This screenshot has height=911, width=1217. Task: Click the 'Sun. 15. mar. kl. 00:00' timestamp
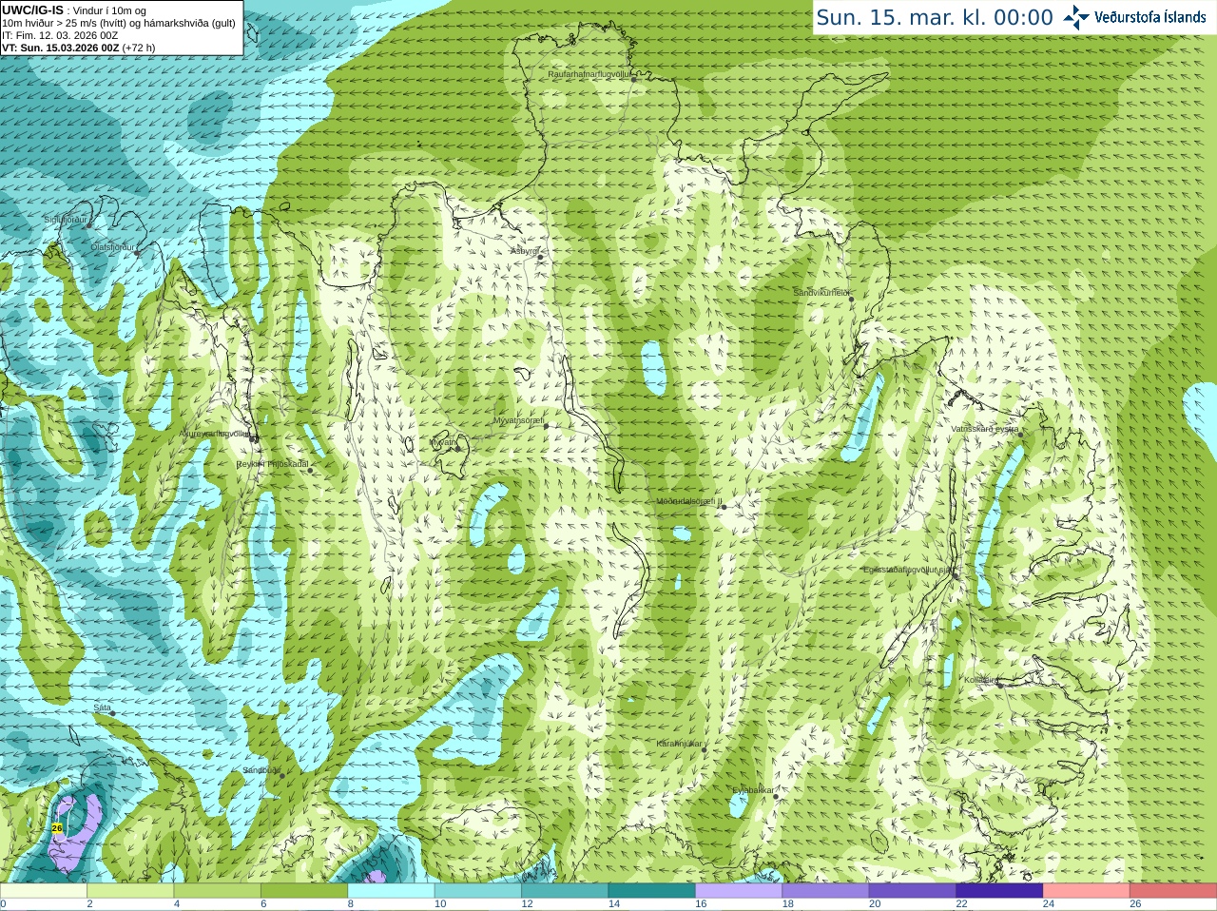coord(935,18)
